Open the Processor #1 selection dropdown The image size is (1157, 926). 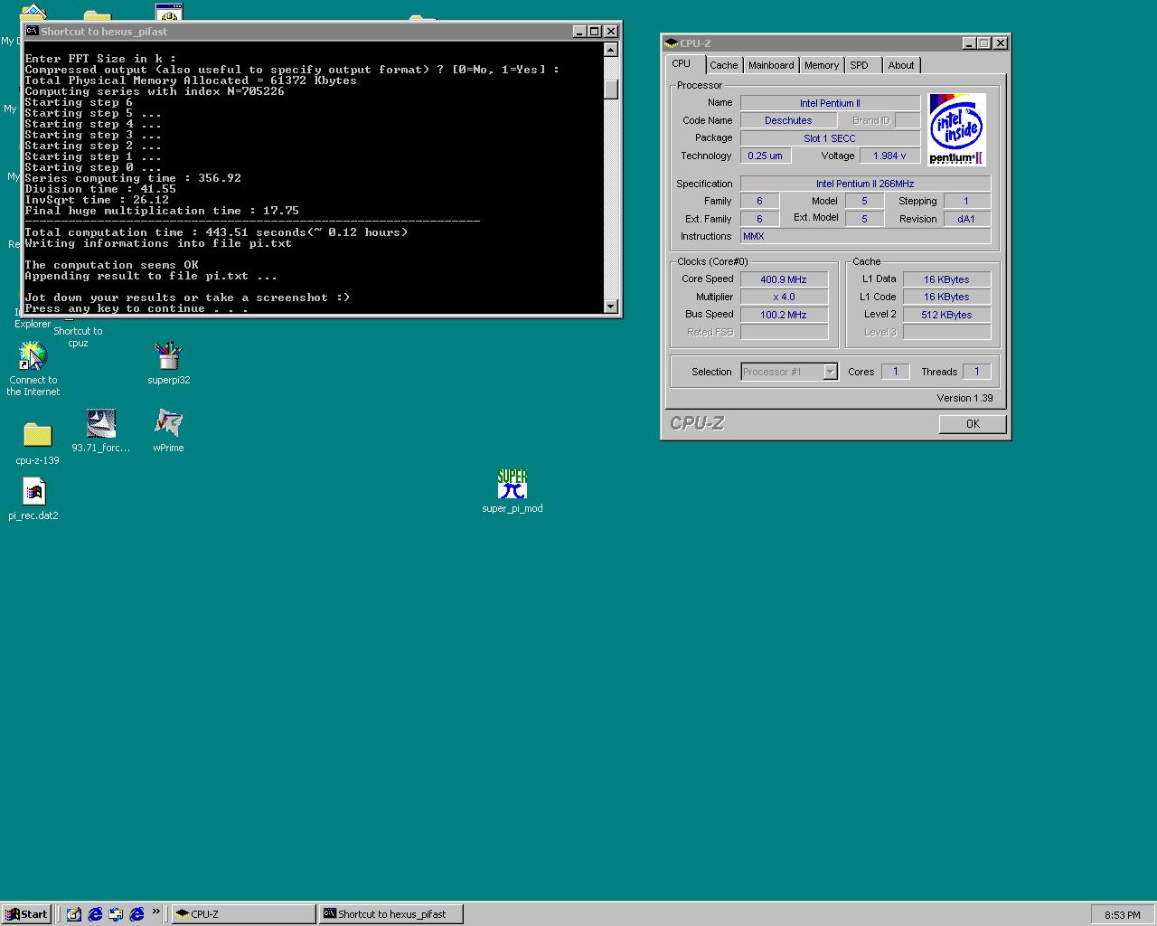830,372
